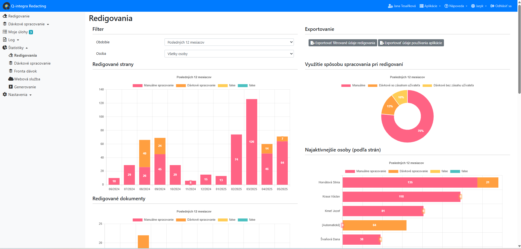Hide Dávkové bez zásahu užívateľa series in donut chart
521x249 pixels.
448,86
